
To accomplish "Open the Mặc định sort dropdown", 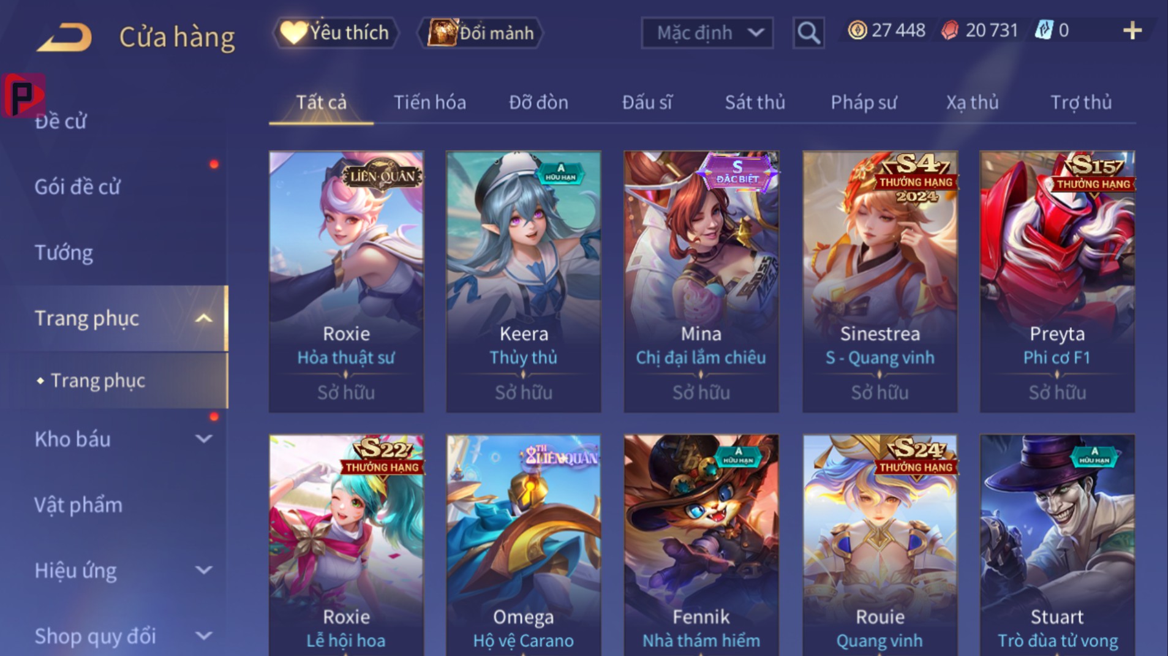I will 707,32.
